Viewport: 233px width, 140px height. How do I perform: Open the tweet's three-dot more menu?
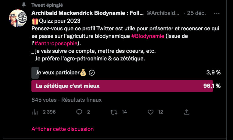(217, 14)
